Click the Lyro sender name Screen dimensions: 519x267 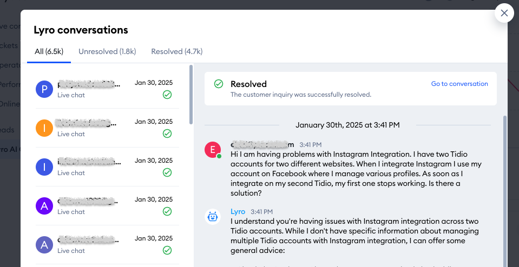coord(238,211)
